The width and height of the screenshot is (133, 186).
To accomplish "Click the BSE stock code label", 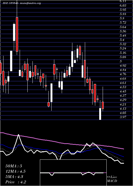I will [11, 3].
